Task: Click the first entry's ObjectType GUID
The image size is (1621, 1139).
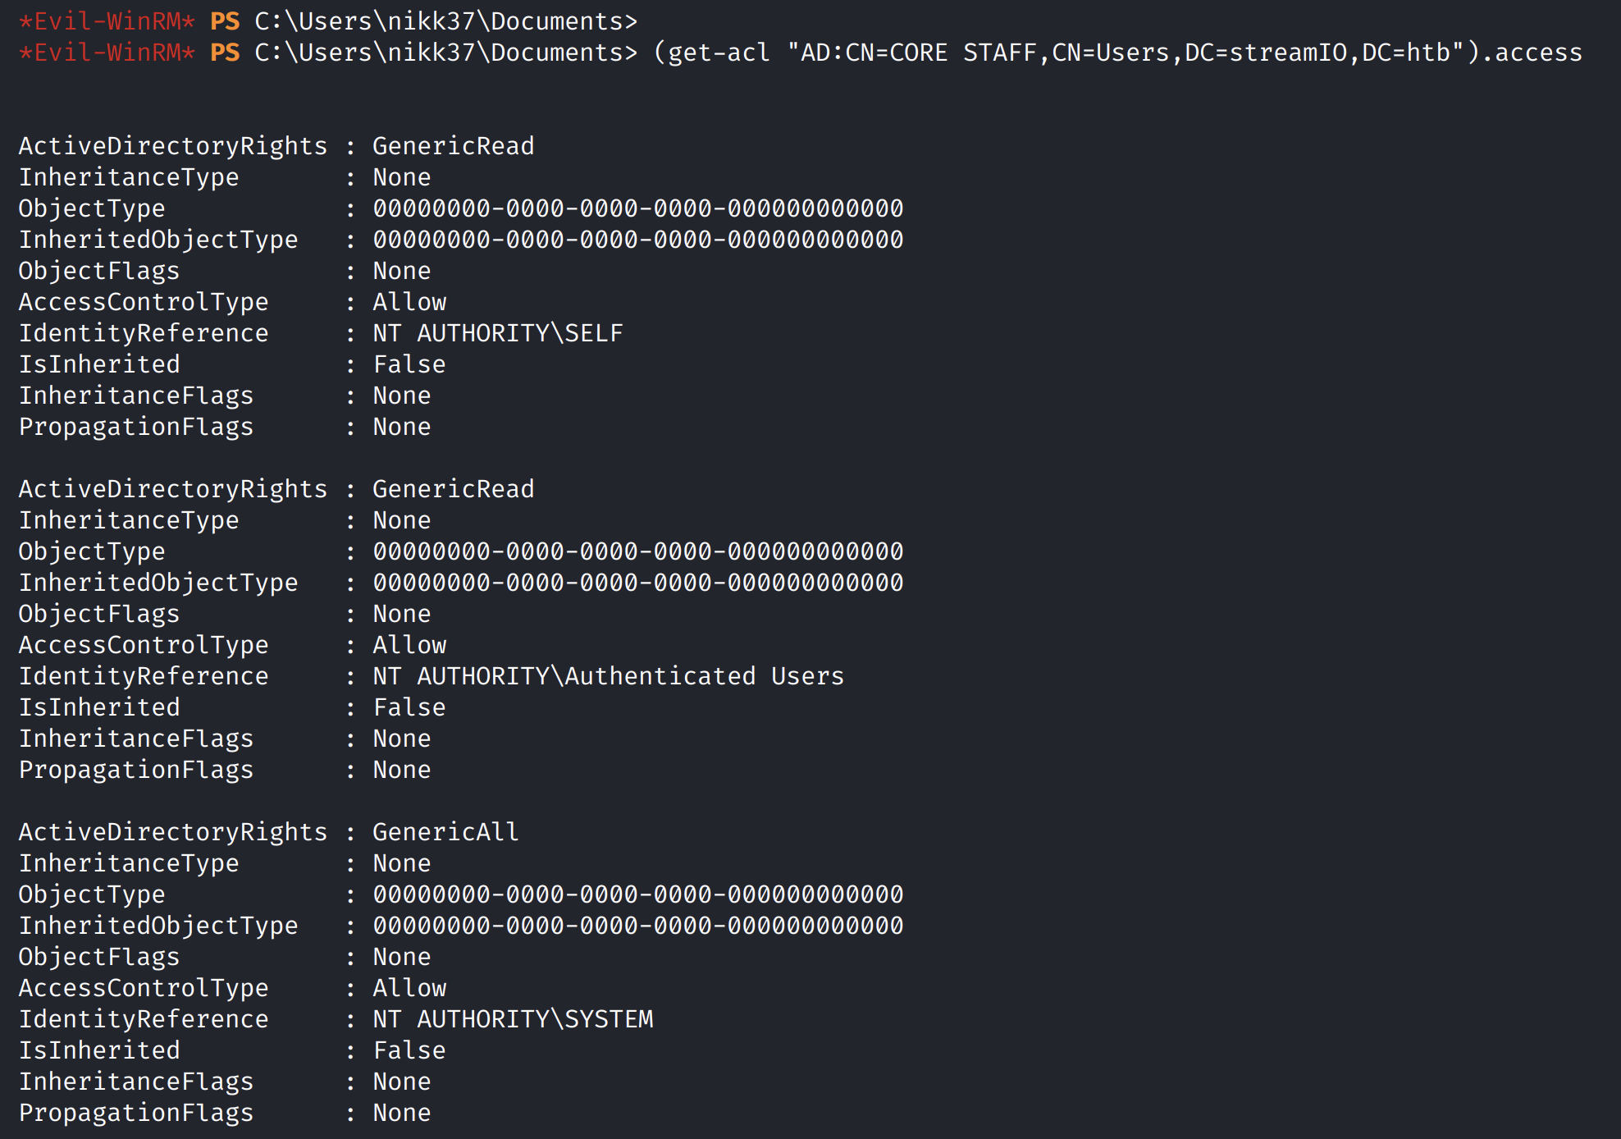Action: (637, 208)
